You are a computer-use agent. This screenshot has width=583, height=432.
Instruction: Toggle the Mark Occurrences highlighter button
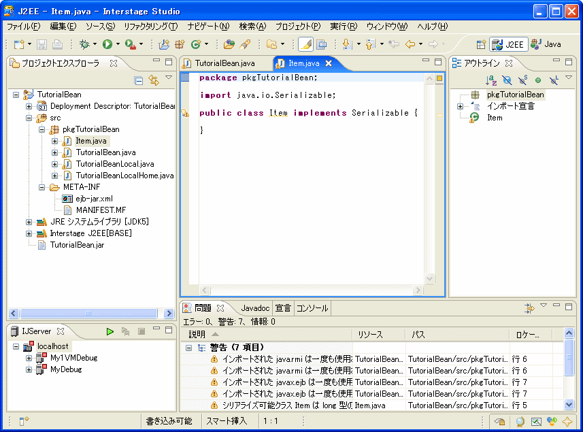[x=305, y=45]
